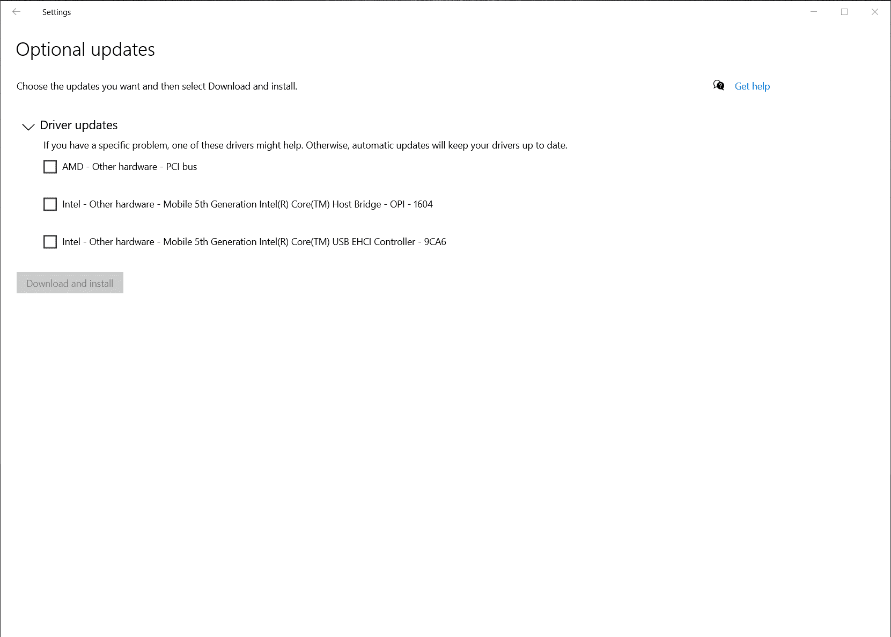The height and width of the screenshot is (637, 891).
Task: Select the AMD - Other hardware - PCI bus label
Action: (129, 167)
